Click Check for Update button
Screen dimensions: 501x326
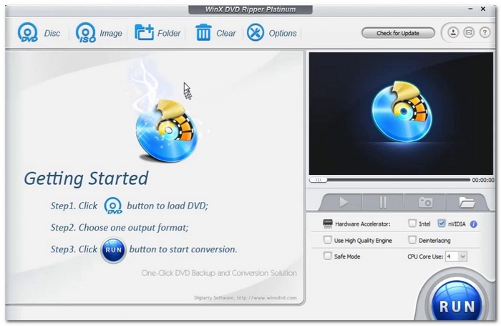tap(398, 33)
